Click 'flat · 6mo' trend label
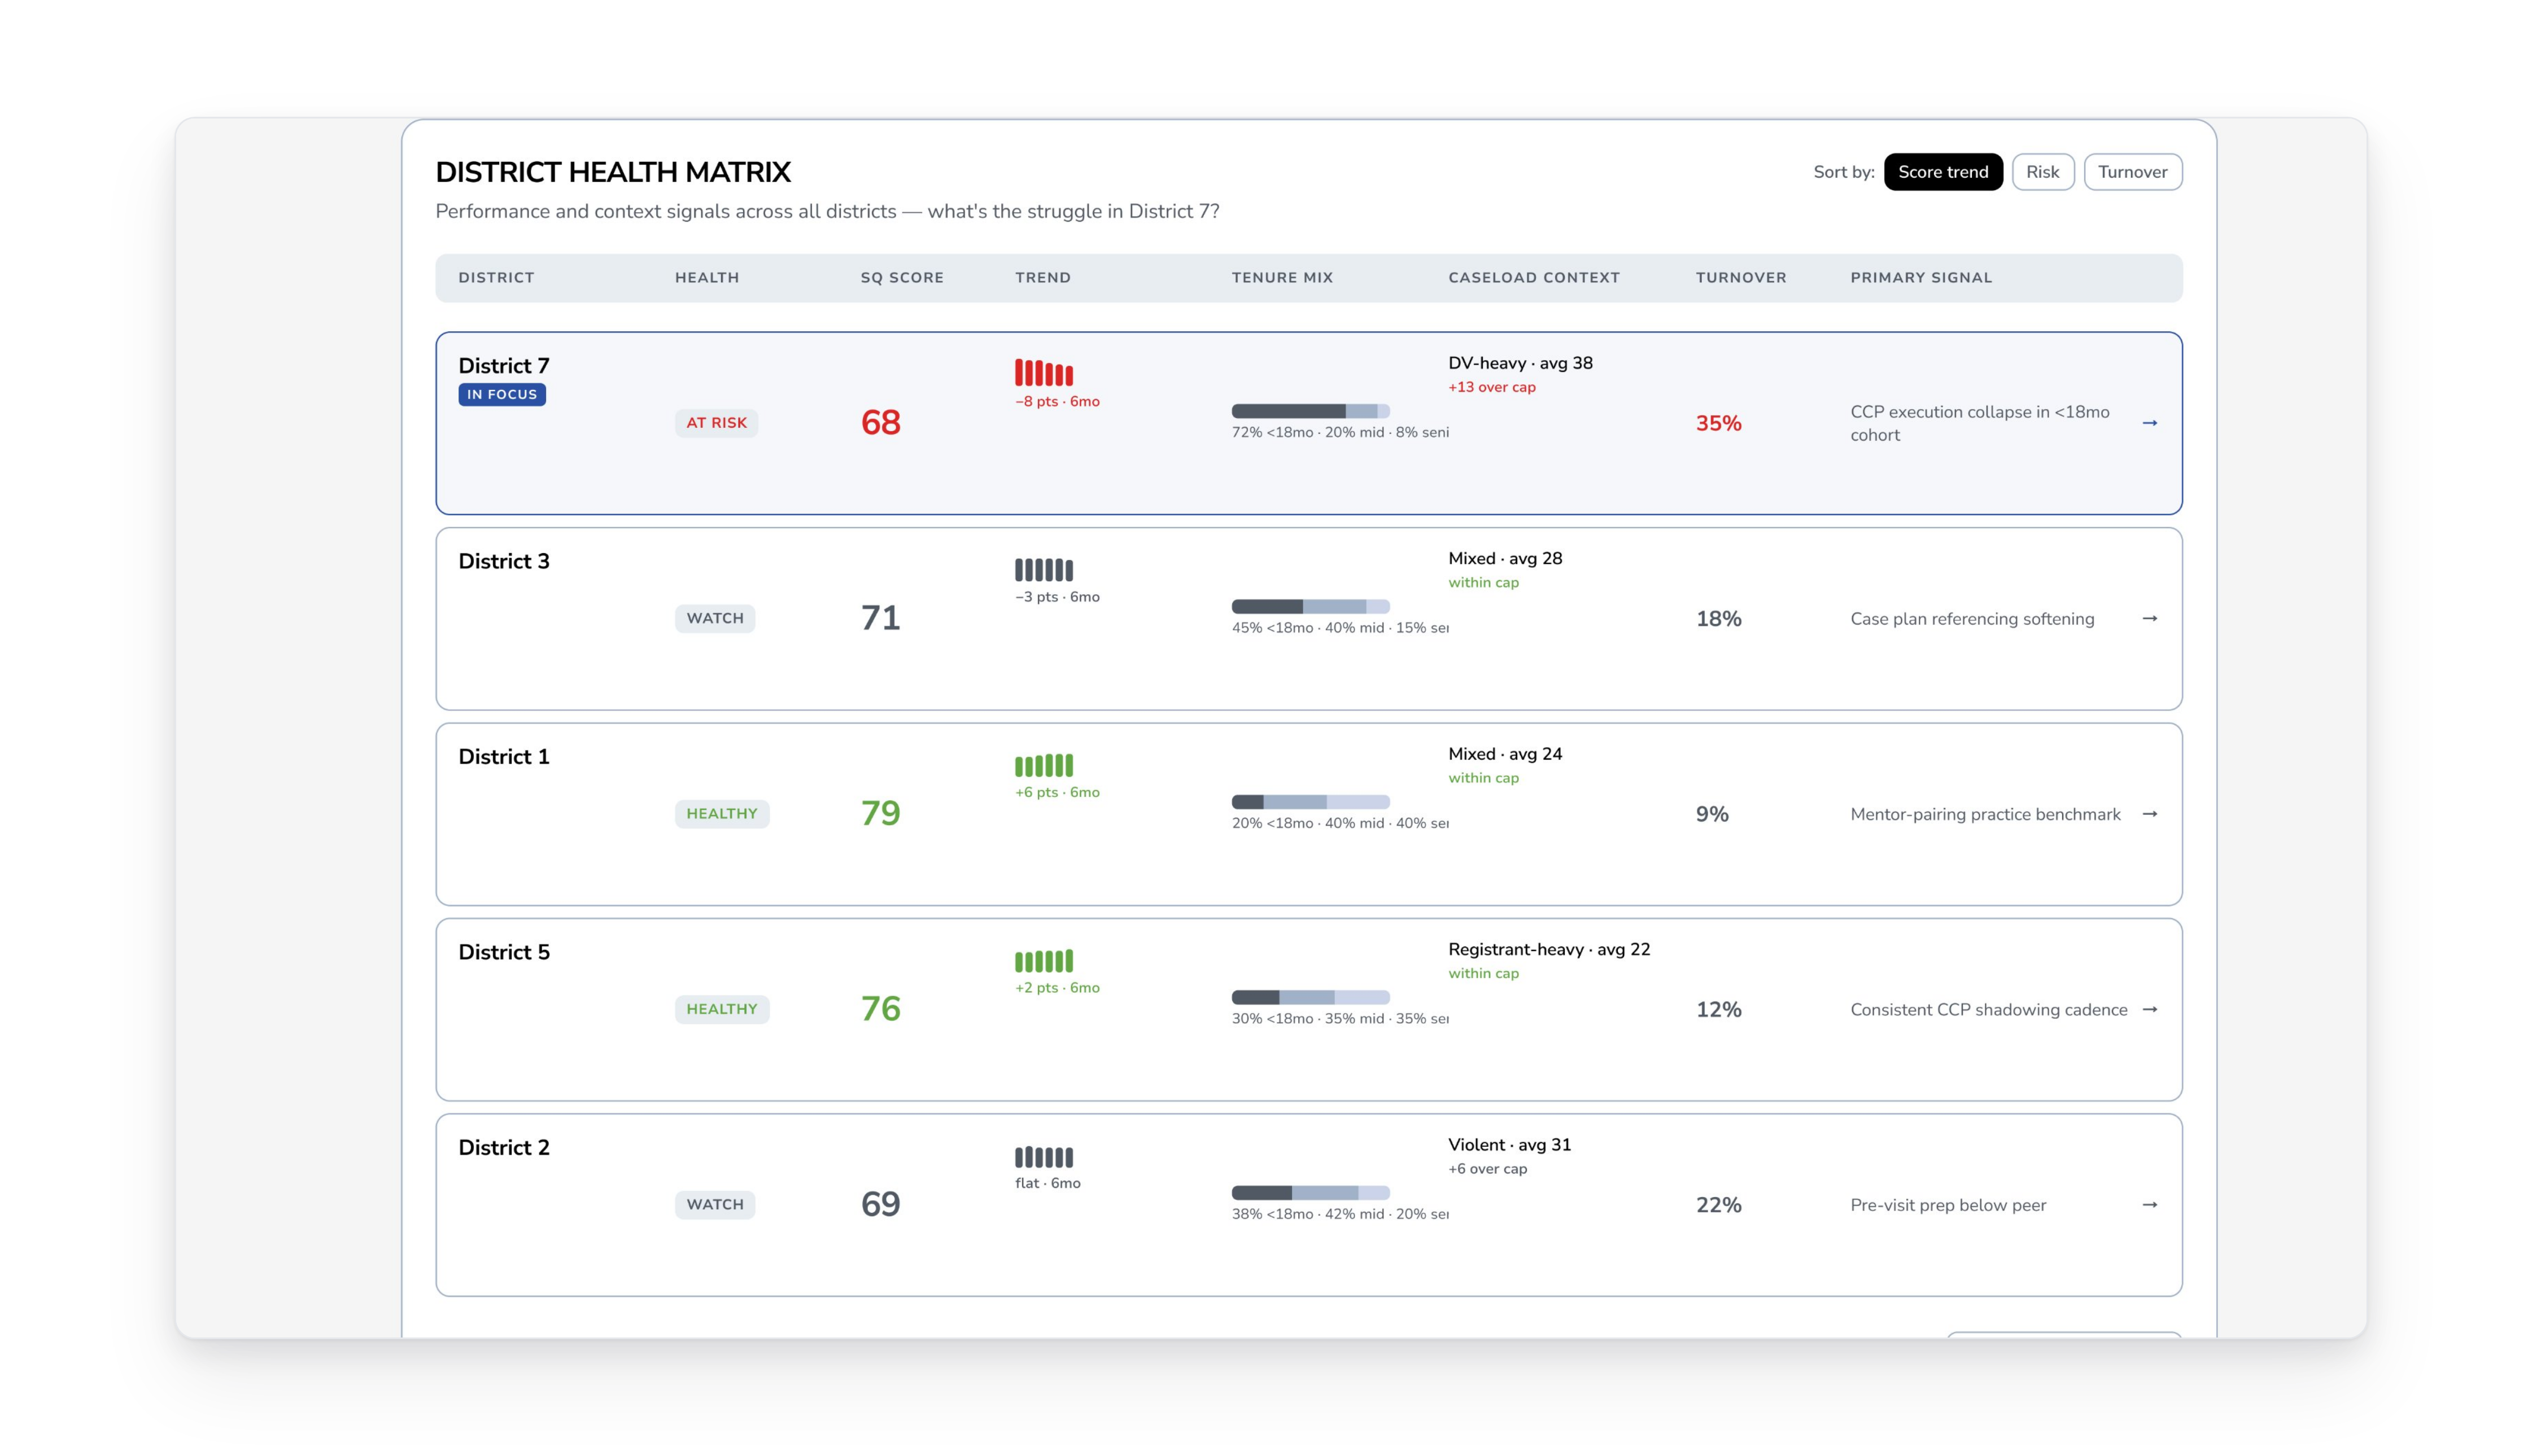Viewport: 2541px width, 1456px height. click(x=1047, y=1183)
